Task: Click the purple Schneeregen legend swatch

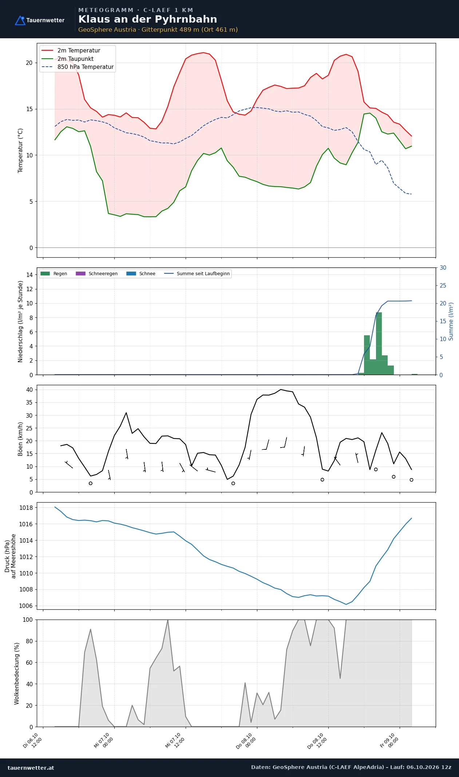Action: [80, 274]
